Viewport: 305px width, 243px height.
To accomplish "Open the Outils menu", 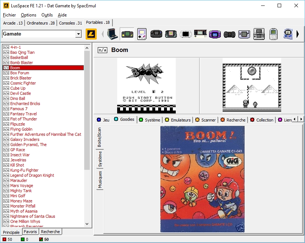I will tap(47, 15).
